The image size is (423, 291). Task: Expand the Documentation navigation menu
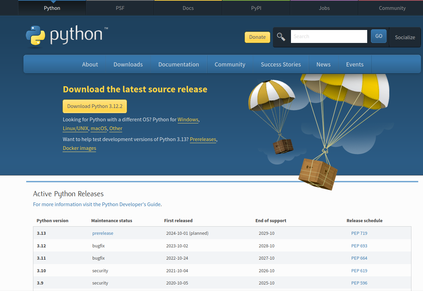[x=178, y=64]
